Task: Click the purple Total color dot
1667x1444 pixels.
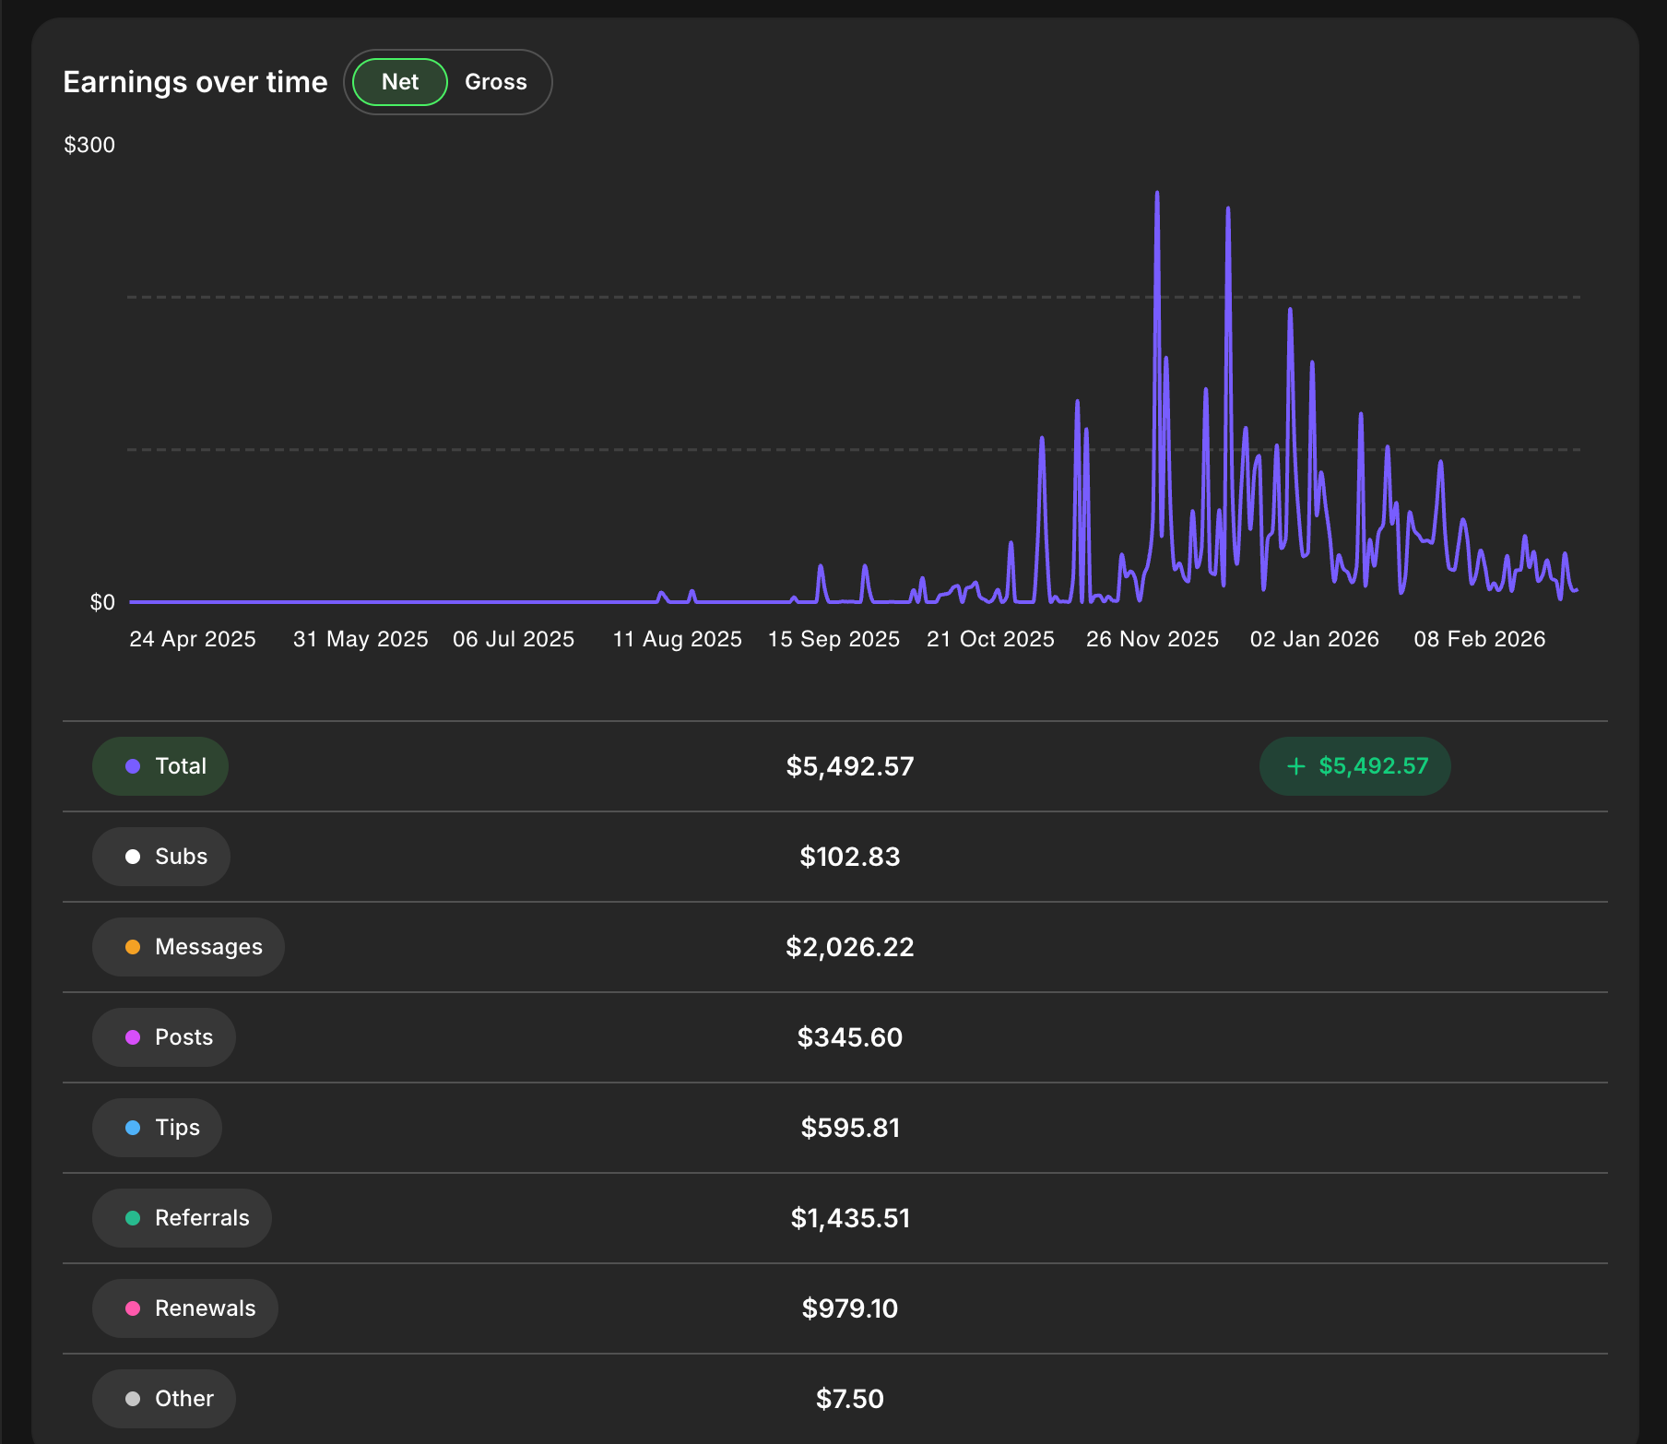Action: (133, 766)
